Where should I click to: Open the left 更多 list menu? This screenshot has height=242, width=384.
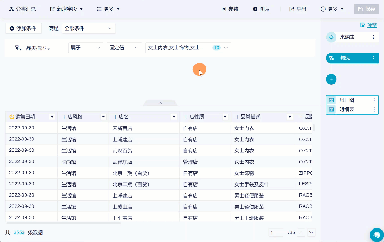[108, 9]
